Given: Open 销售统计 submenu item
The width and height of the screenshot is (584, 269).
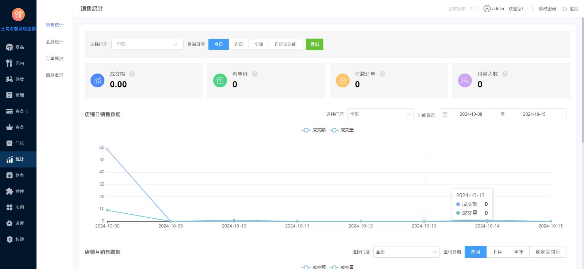Looking at the screenshot, I should (x=54, y=25).
